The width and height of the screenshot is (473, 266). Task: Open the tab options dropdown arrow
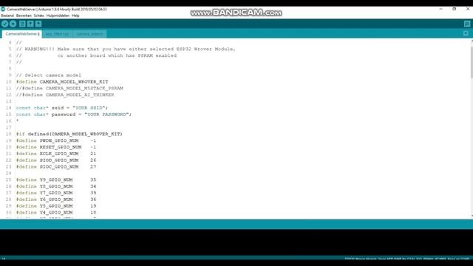coord(466,33)
